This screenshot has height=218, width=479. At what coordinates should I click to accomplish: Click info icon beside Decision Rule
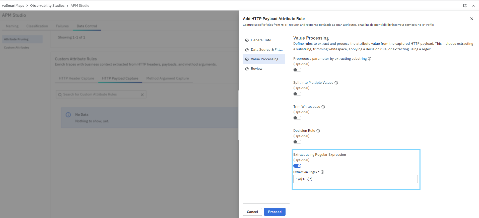tap(318, 131)
